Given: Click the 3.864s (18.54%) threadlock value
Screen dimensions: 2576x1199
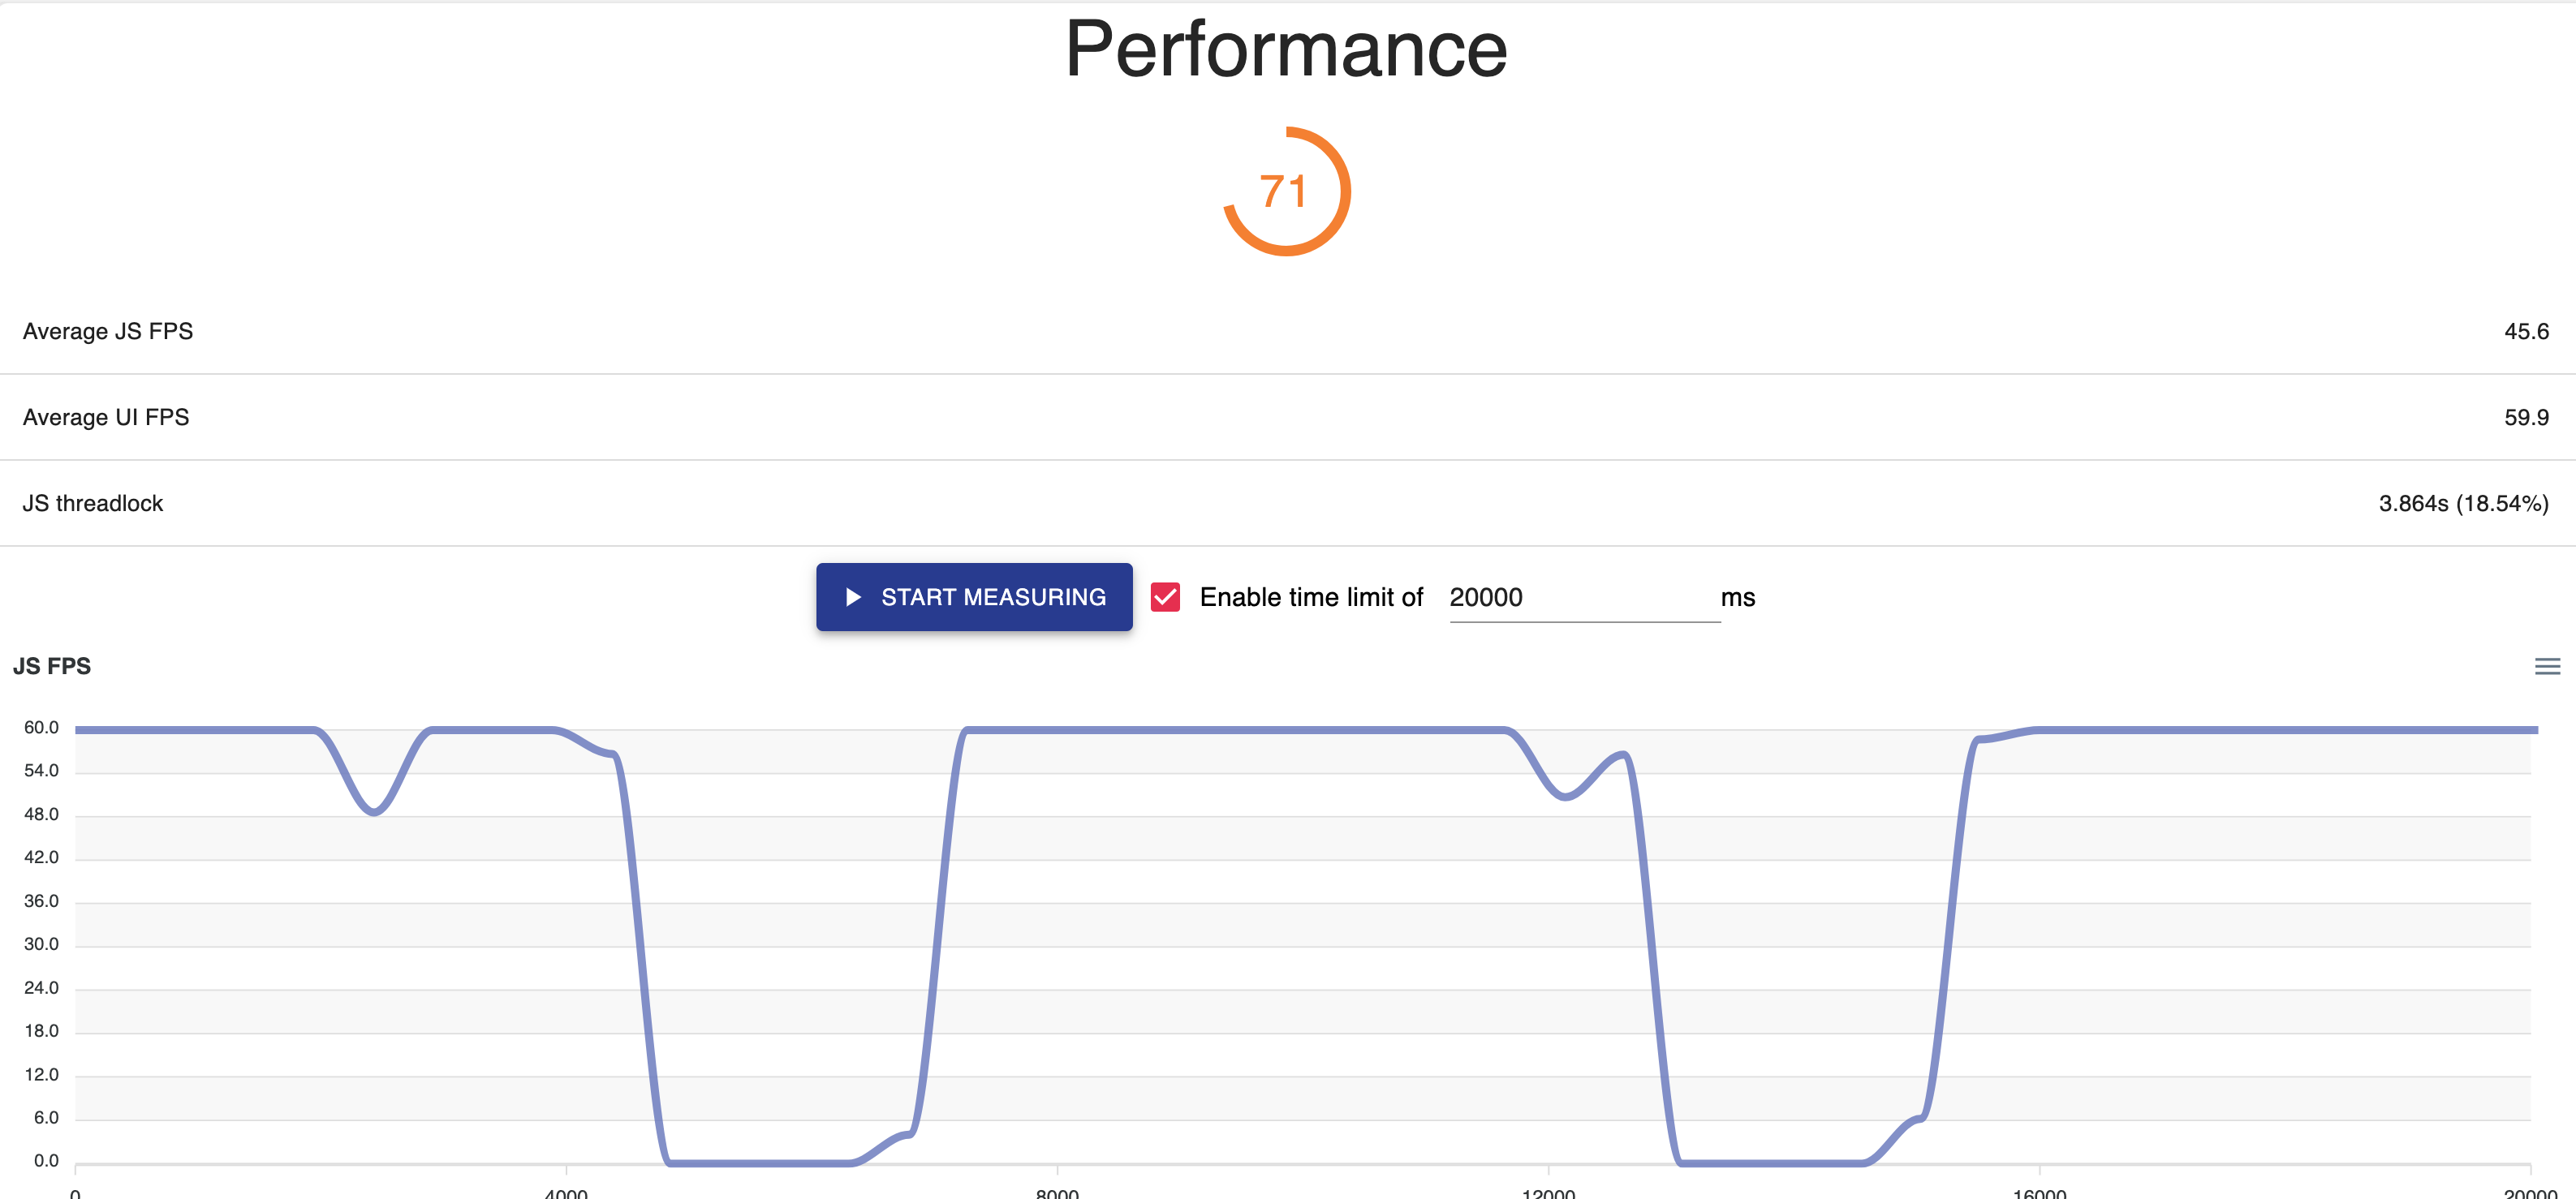Looking at the screenshot, I should 2462,503.
